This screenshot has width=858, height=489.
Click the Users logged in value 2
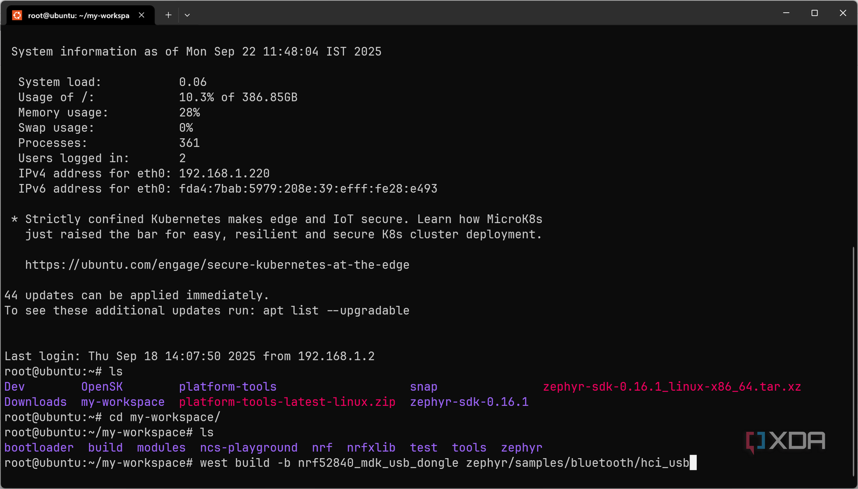[183, 158]
